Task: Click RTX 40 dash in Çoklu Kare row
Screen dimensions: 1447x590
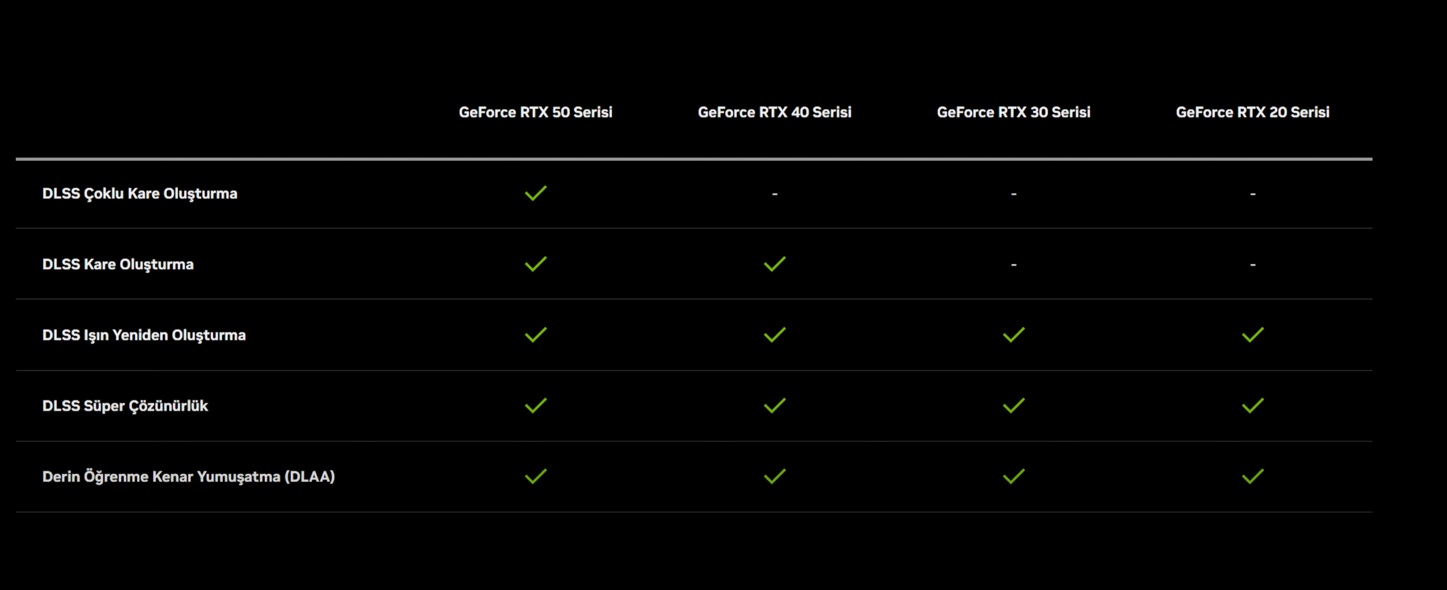Action: pyautogui.click(x=775, y=194)
